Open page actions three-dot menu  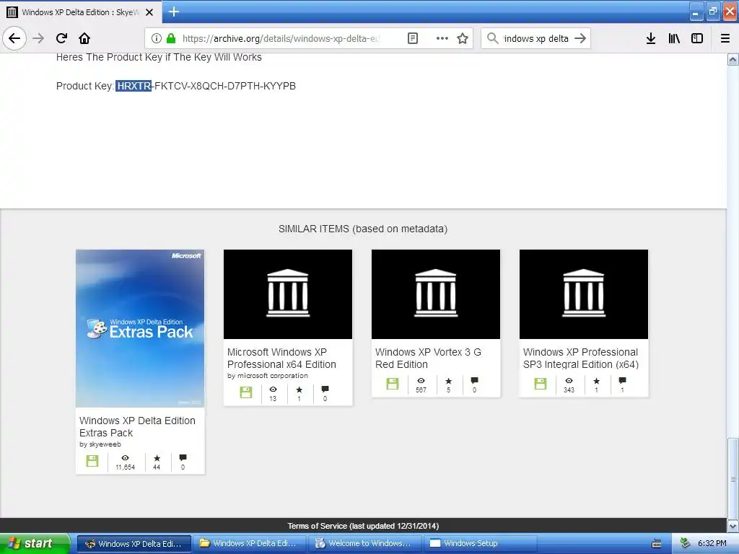click(x=442, y=38)
